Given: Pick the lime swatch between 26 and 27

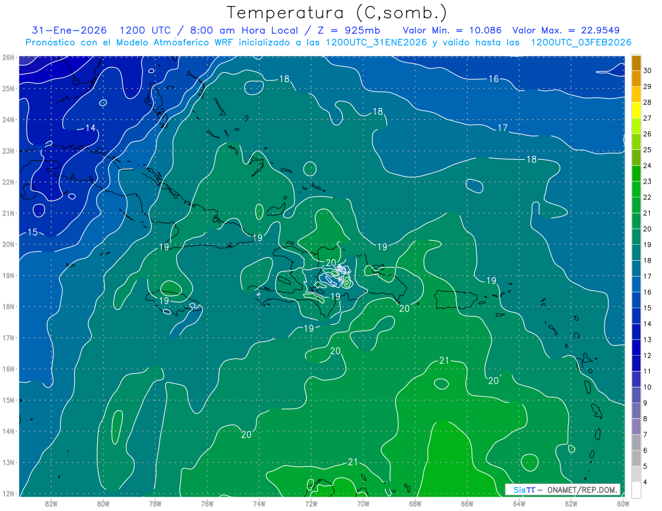Looking at the screenshot, I should coord(636,126).
